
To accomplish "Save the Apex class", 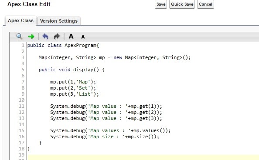I will (161, 4).
